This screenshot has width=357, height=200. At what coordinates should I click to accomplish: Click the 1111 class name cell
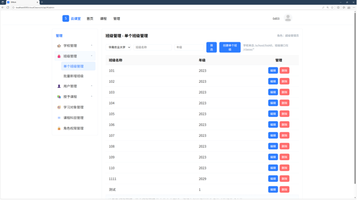[x=112, y=179]
